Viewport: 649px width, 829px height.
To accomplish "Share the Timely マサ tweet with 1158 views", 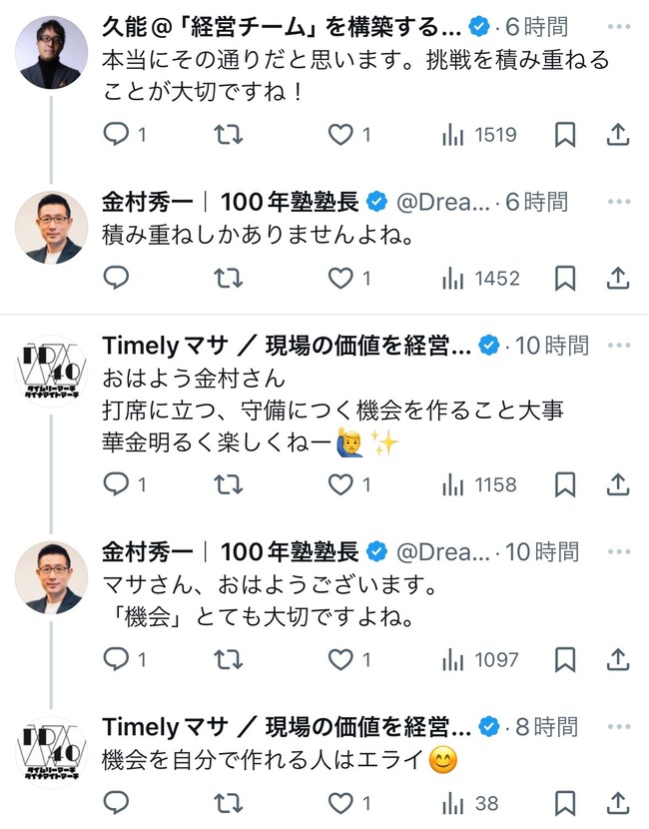I will (618, 484).
